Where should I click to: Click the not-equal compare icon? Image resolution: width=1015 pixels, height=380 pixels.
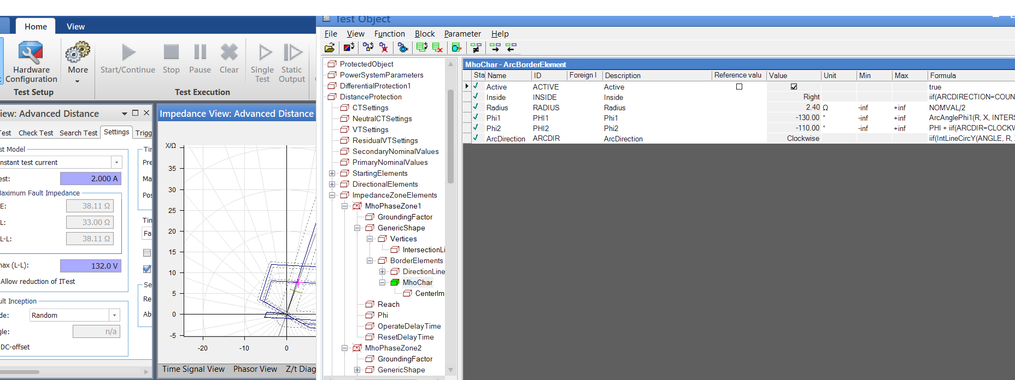476,48
